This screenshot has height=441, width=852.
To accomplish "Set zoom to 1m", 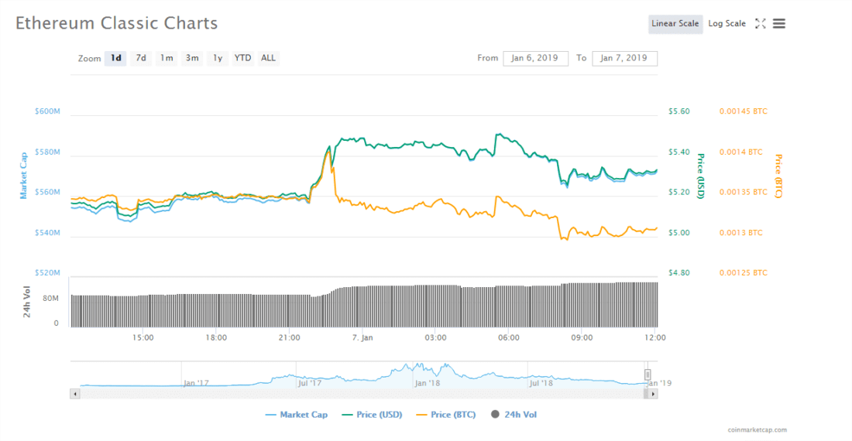I will (x=166, y=58).
